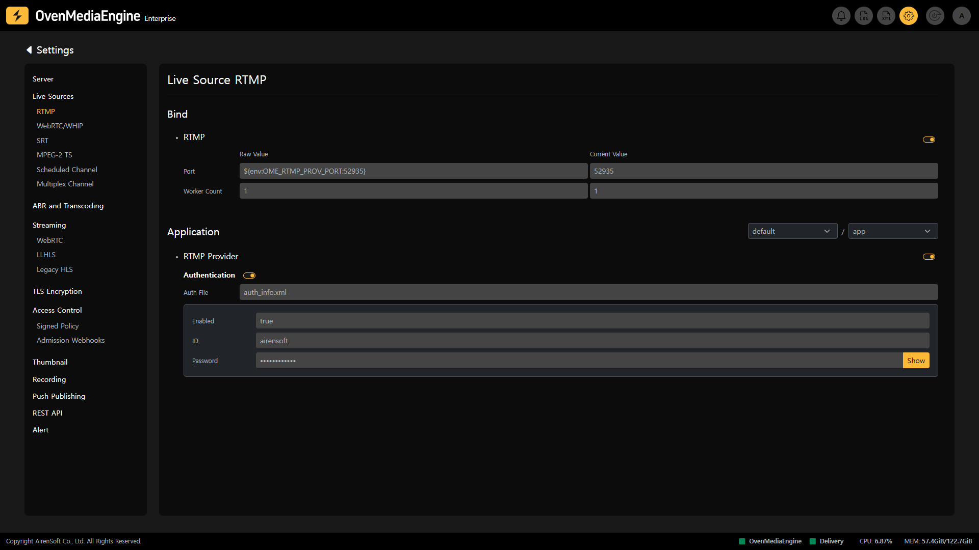Open the default virtual host dropdown
Viewport: 979px width, 550px height.
point(792,231)
